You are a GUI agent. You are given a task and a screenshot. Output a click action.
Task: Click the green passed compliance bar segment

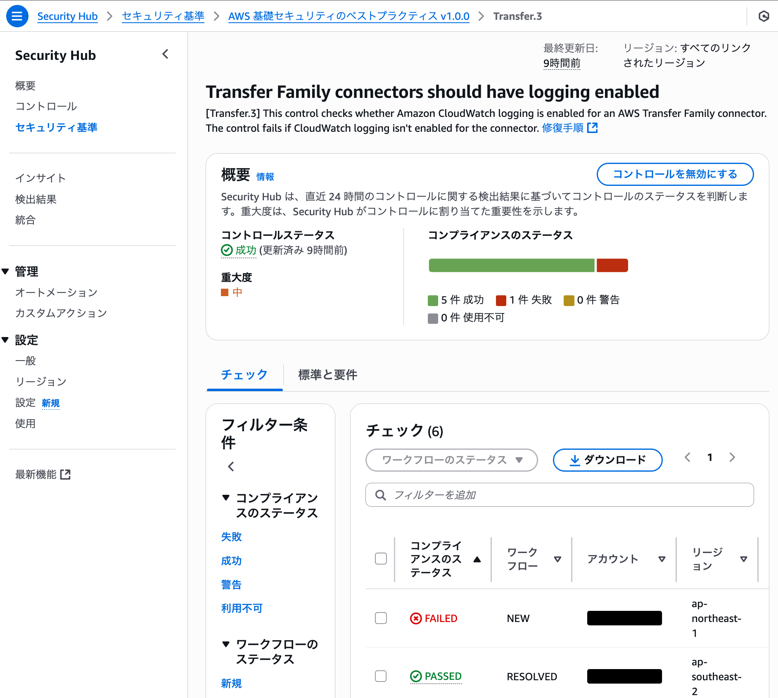pos(512,265)
